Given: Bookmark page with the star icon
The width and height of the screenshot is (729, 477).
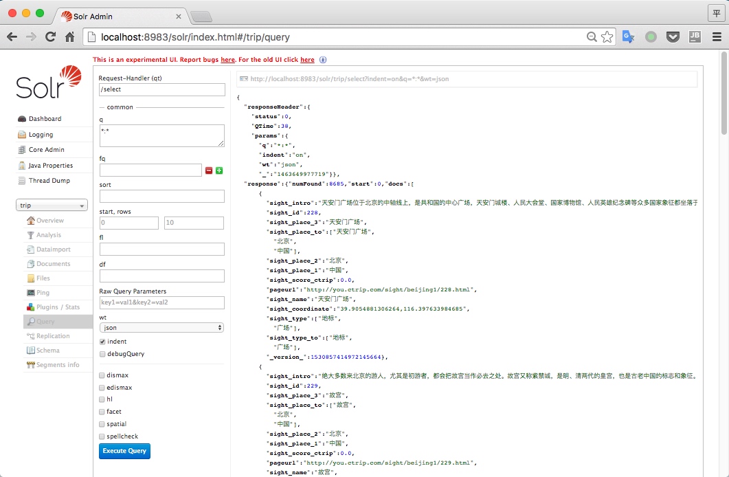Looking at the screenshot, I should pos(607,37).
